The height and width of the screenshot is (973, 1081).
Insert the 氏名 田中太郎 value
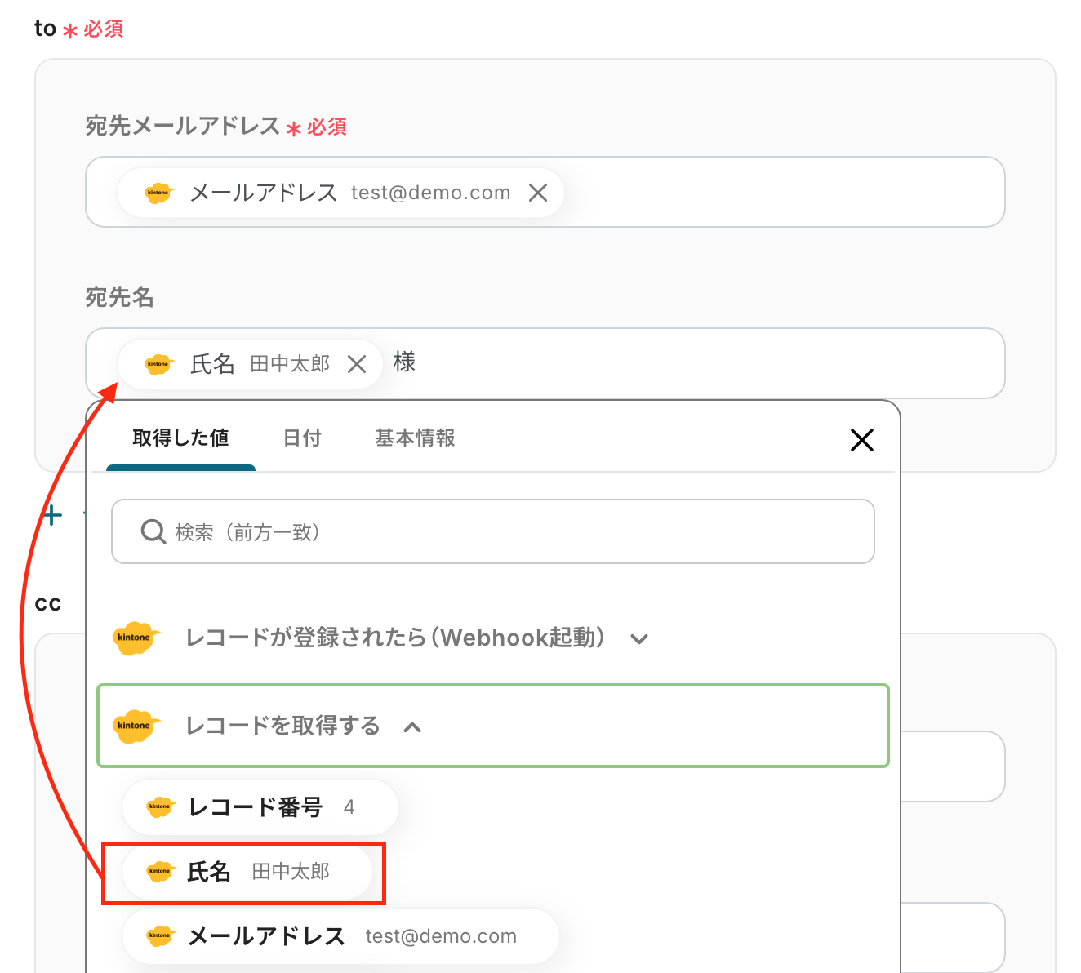[246, 872]
